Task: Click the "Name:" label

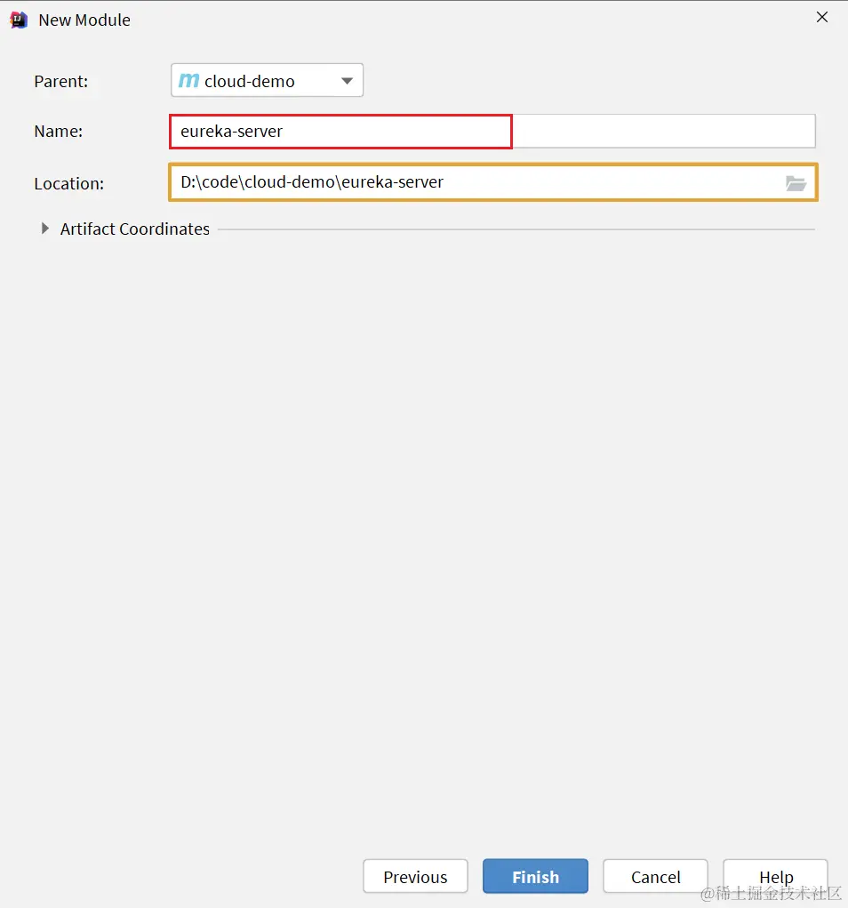Action: pyautogui.click(x=59, y=132)
